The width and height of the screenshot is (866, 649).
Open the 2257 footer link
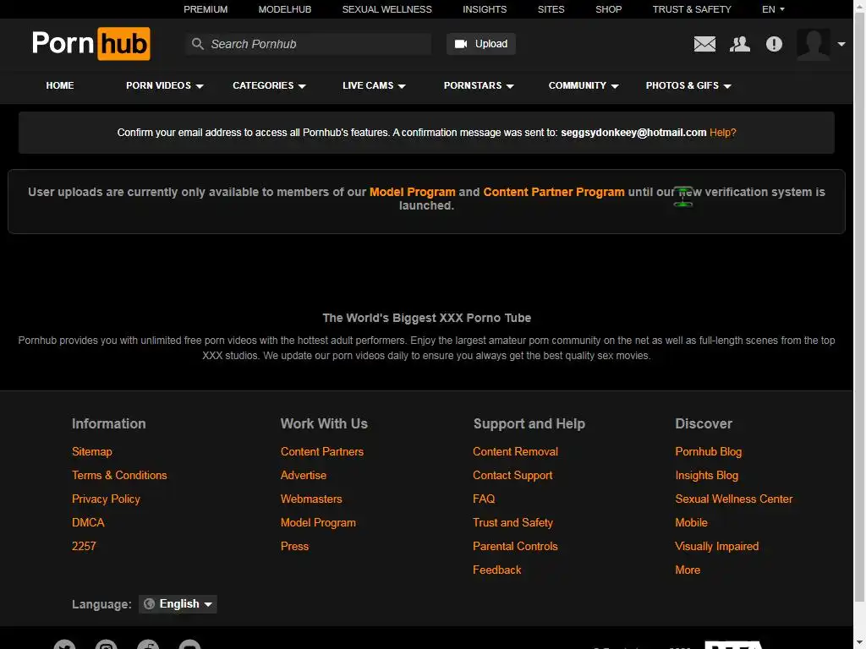click(84, 547)
